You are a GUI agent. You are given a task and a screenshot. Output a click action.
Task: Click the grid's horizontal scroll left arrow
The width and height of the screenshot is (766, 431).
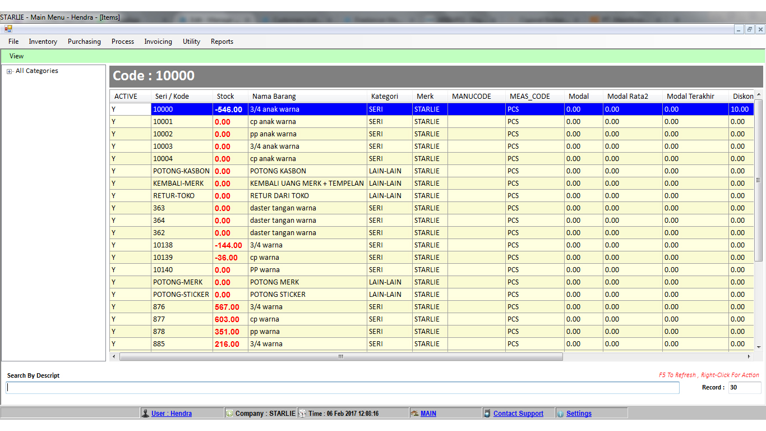[x=114, y=356]
